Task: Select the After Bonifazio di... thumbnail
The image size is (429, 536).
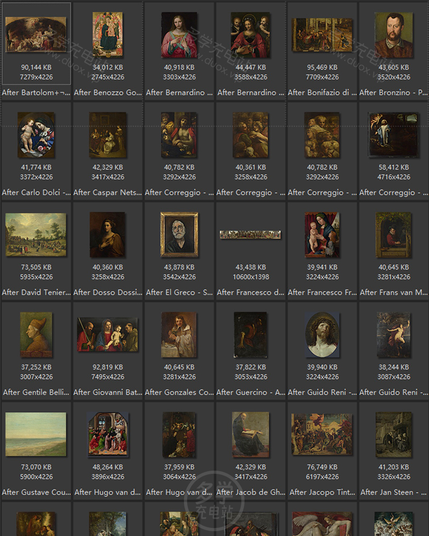Action: 322,35
